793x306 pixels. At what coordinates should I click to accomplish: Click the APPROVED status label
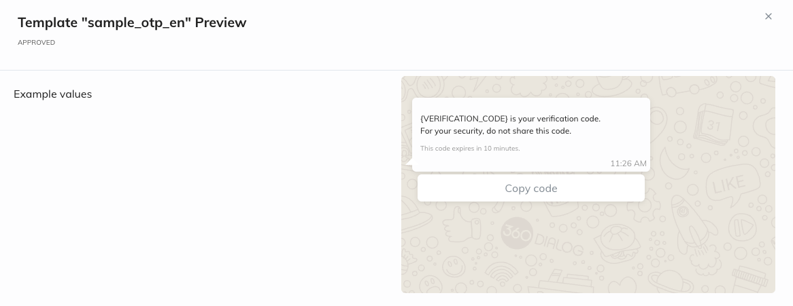[x=36, y=42]
